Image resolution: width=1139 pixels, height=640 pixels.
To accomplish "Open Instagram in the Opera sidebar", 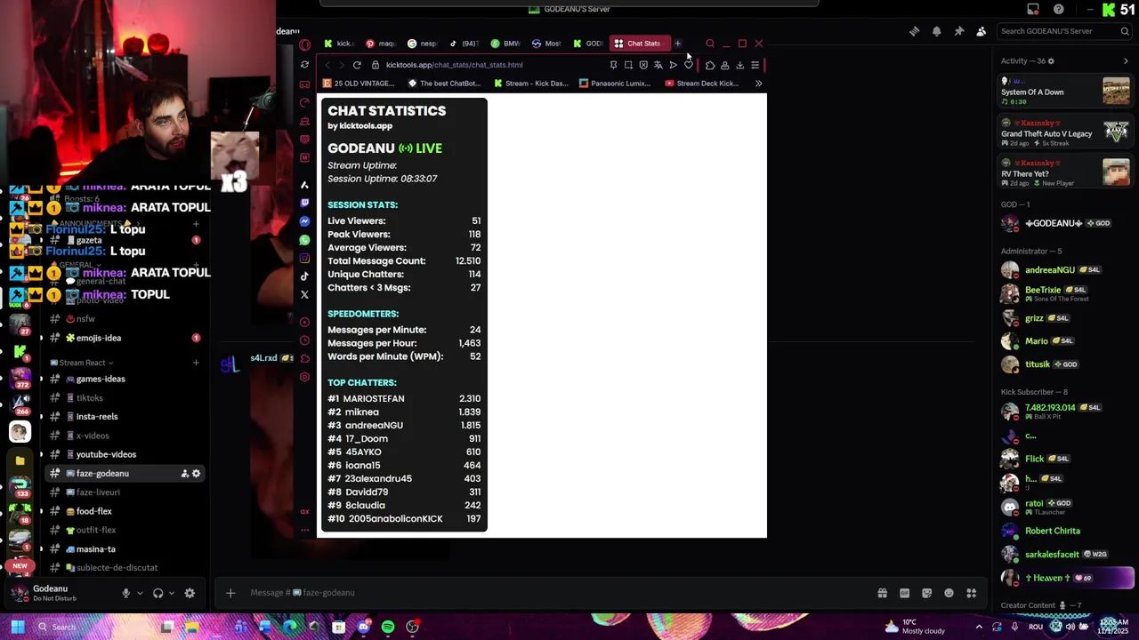I will 305,259.
